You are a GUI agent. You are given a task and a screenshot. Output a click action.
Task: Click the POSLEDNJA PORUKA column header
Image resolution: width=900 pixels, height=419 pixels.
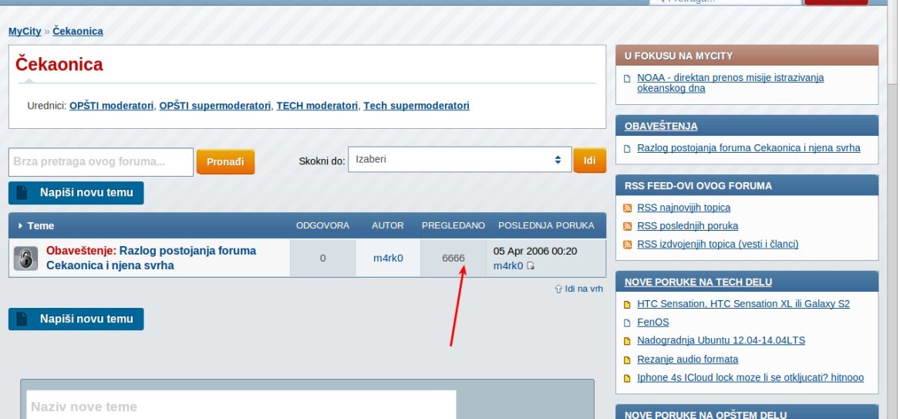click(546, 225)
